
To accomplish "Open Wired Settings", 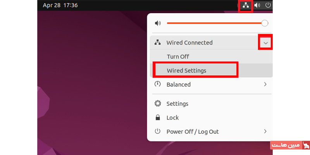I will (186, 71).
